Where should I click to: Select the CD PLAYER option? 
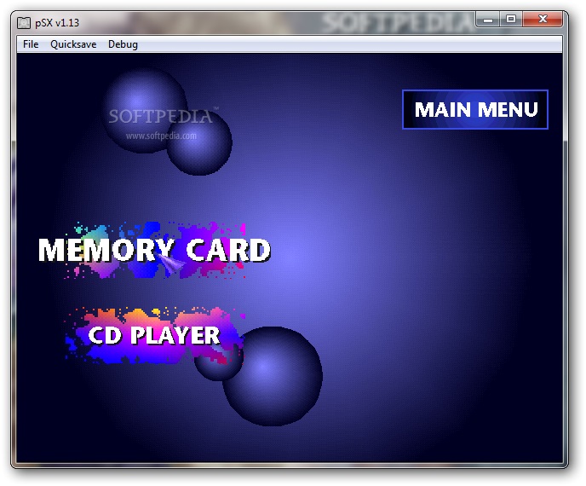(153, 335)
